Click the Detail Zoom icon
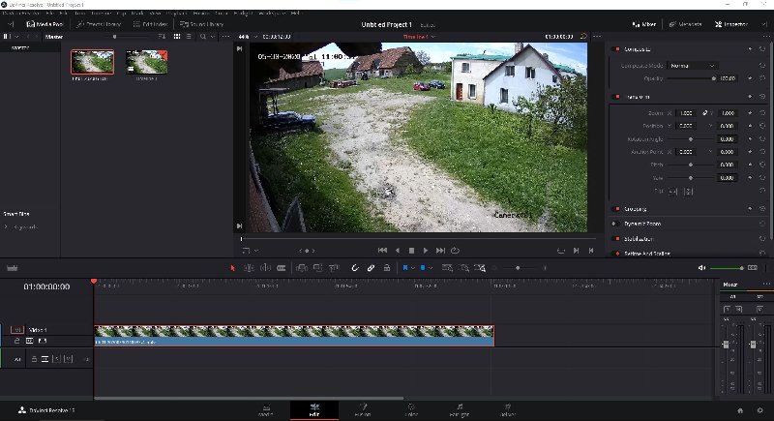This screenshot has height=421, width=774. point(464,268)
